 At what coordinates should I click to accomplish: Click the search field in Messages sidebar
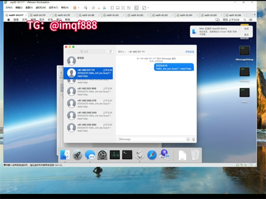point(86,52)
